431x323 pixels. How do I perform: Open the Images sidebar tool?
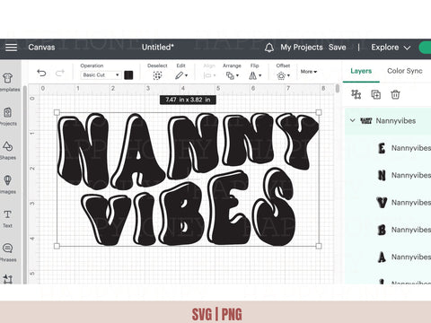pos(8,185)
